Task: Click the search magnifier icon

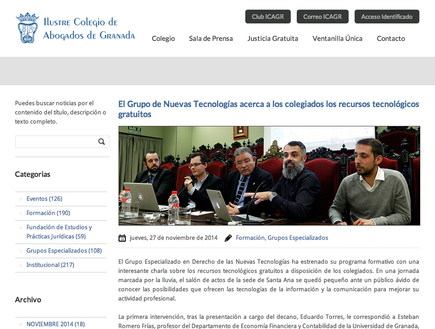Action: coord(102,142)
